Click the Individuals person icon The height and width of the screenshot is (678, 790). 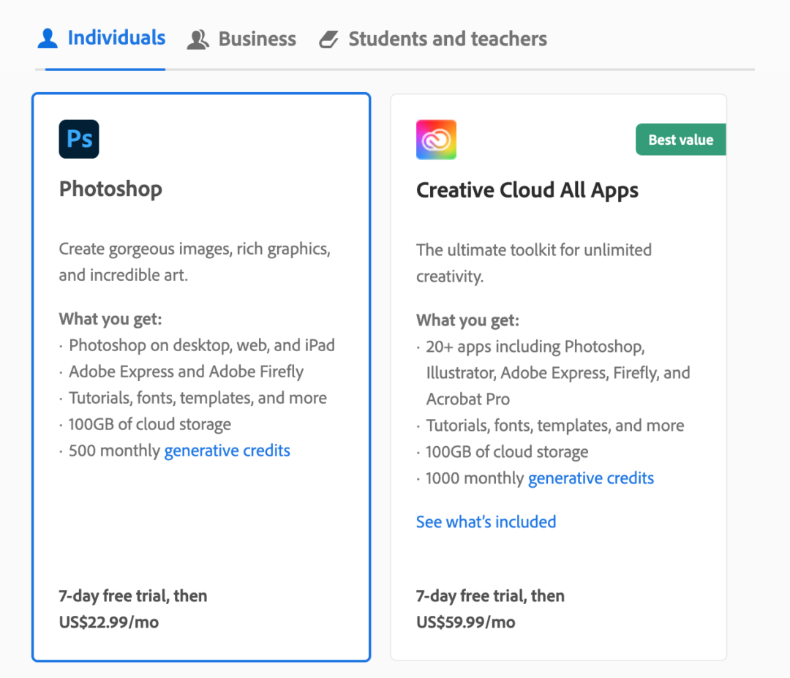(x=48, y=39)
